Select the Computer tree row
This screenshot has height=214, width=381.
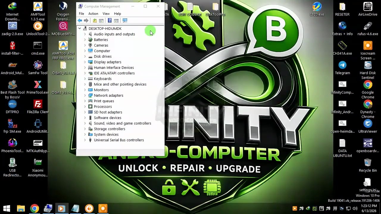102,51
